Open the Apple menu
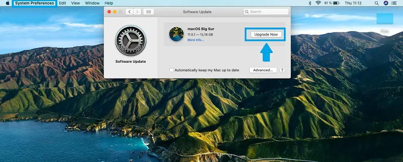The image size is (403, 162). click(7, 3)
